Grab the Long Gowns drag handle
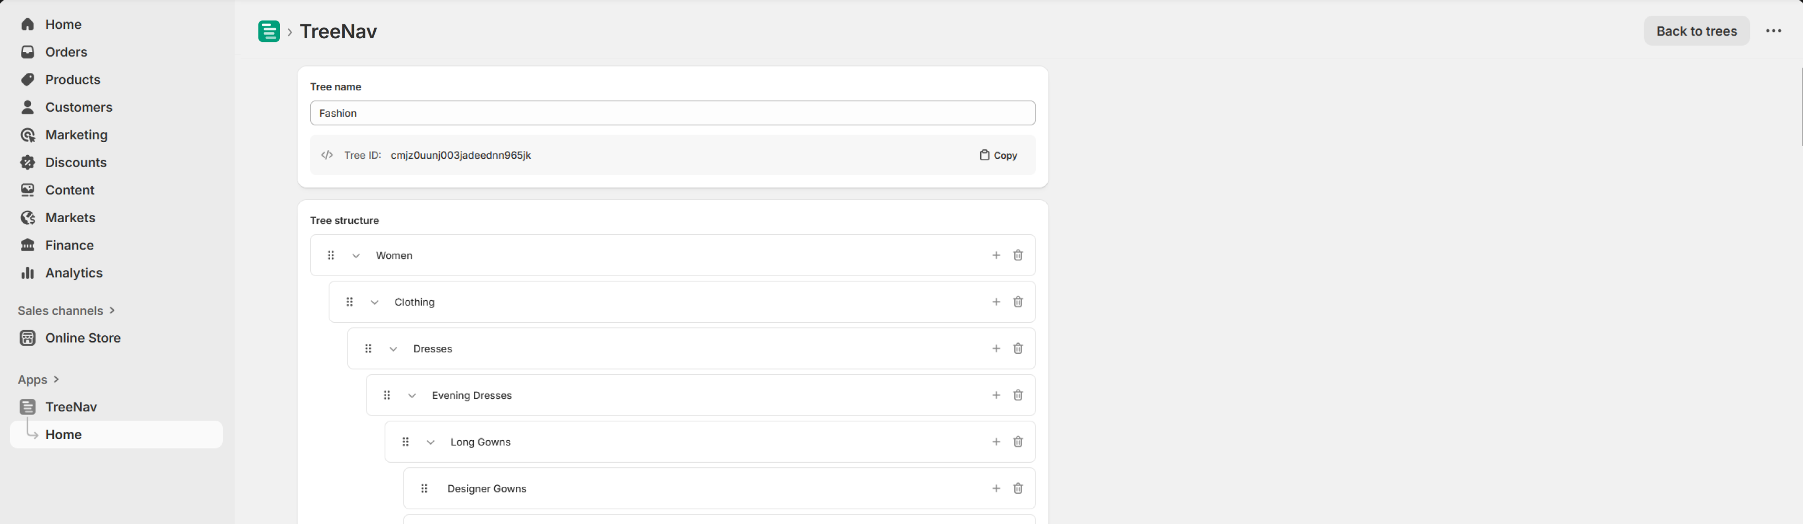 [x=406, y=441]
